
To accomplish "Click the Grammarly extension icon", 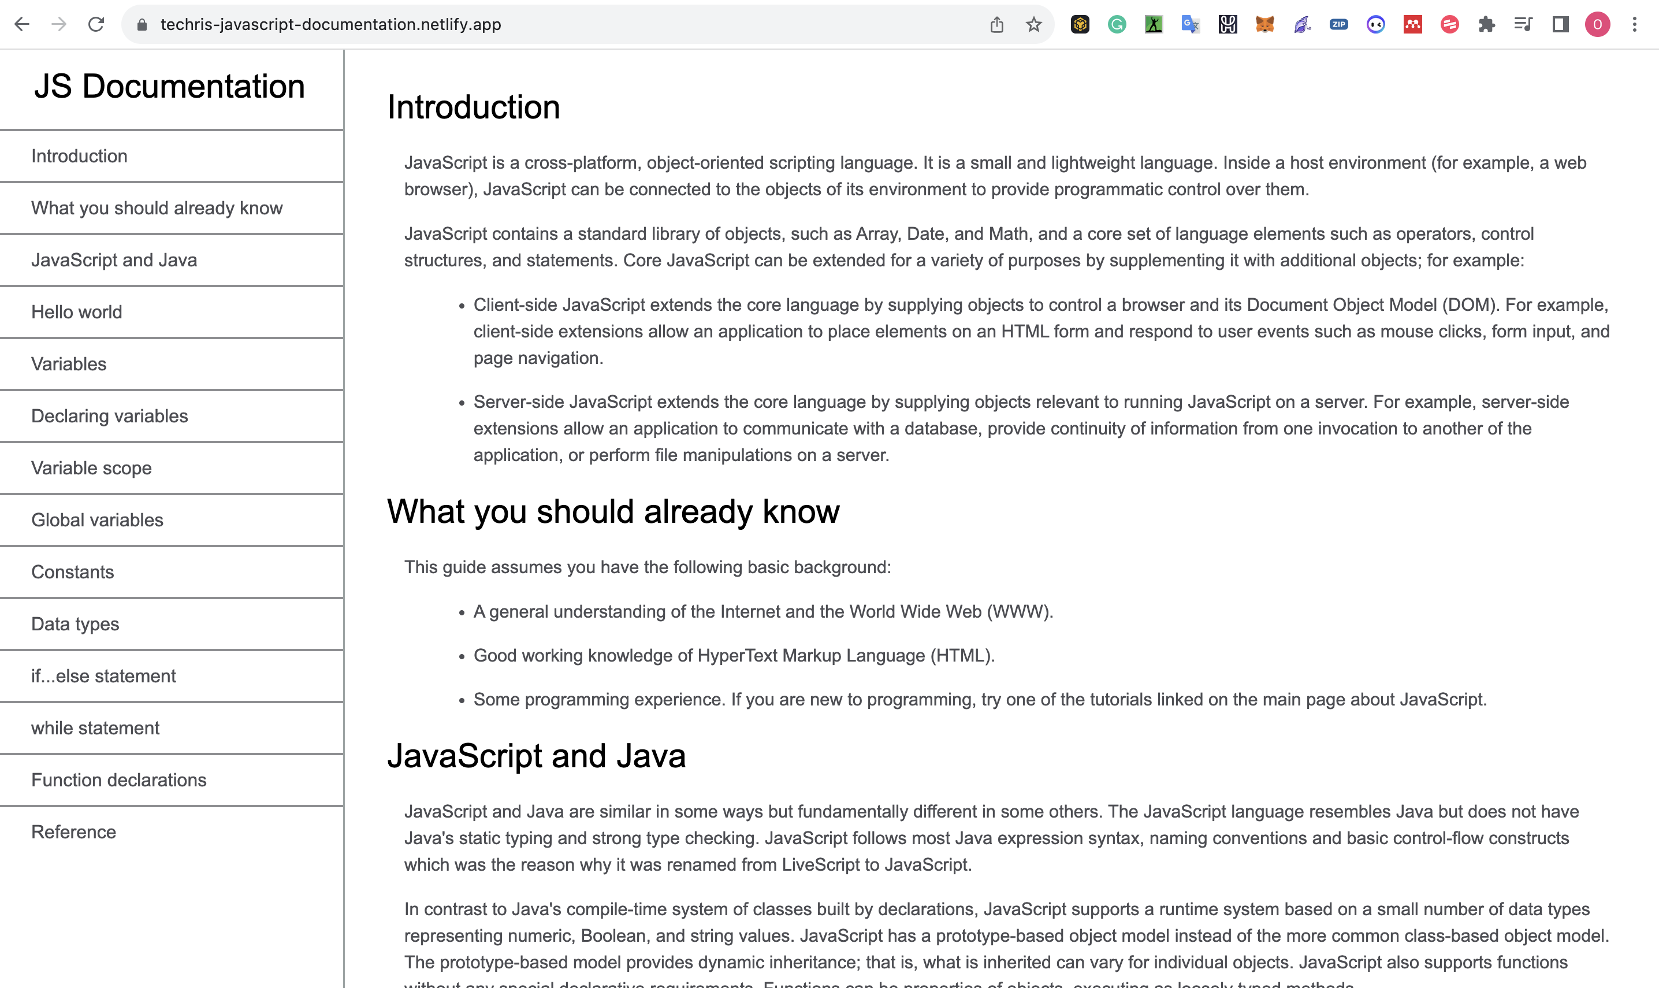I will (x=1117, y=25).
